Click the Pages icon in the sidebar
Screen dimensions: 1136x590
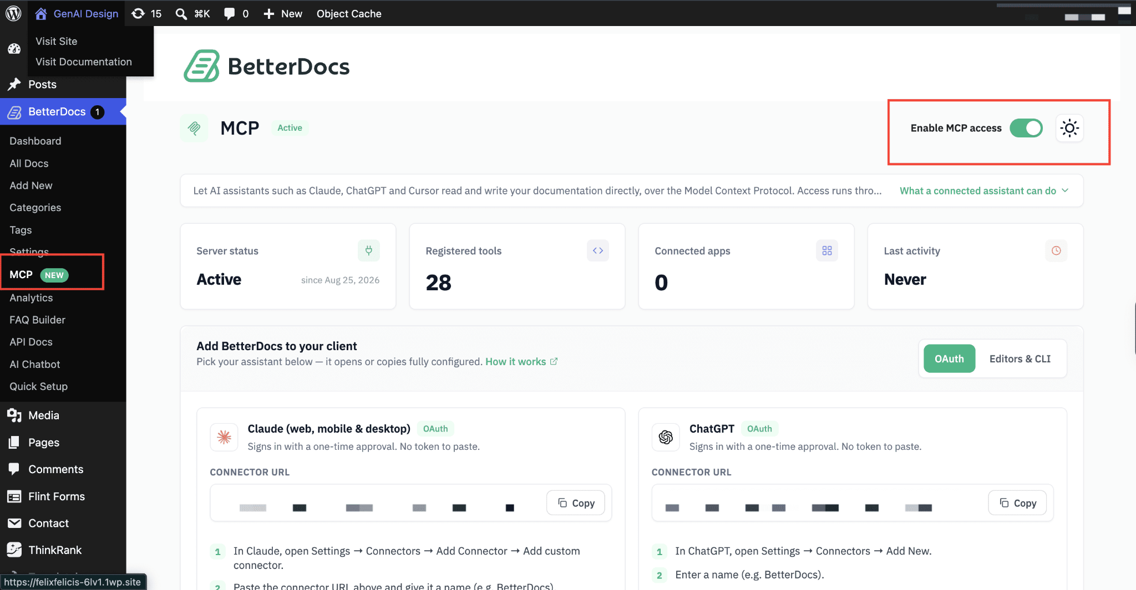(x=14, y=442)
